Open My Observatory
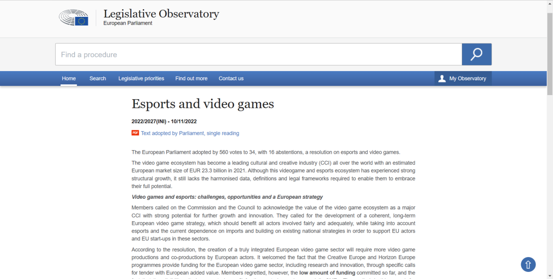Viewport: 553px width, 279px height. coord(463,79)
